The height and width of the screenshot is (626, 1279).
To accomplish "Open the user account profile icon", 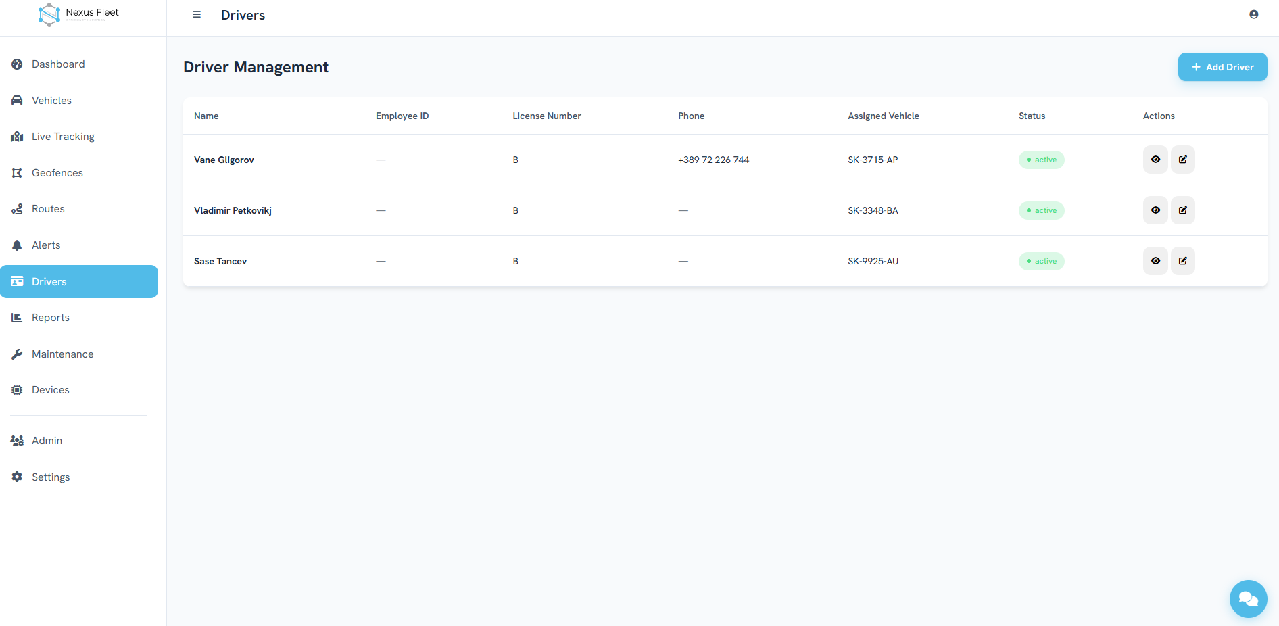I will (x=1254, y=14).
